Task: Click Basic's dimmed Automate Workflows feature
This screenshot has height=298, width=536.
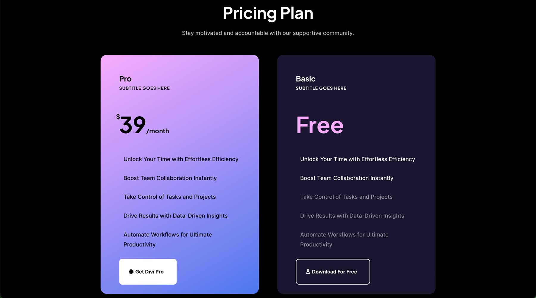Action: click(x=344, y=239)
